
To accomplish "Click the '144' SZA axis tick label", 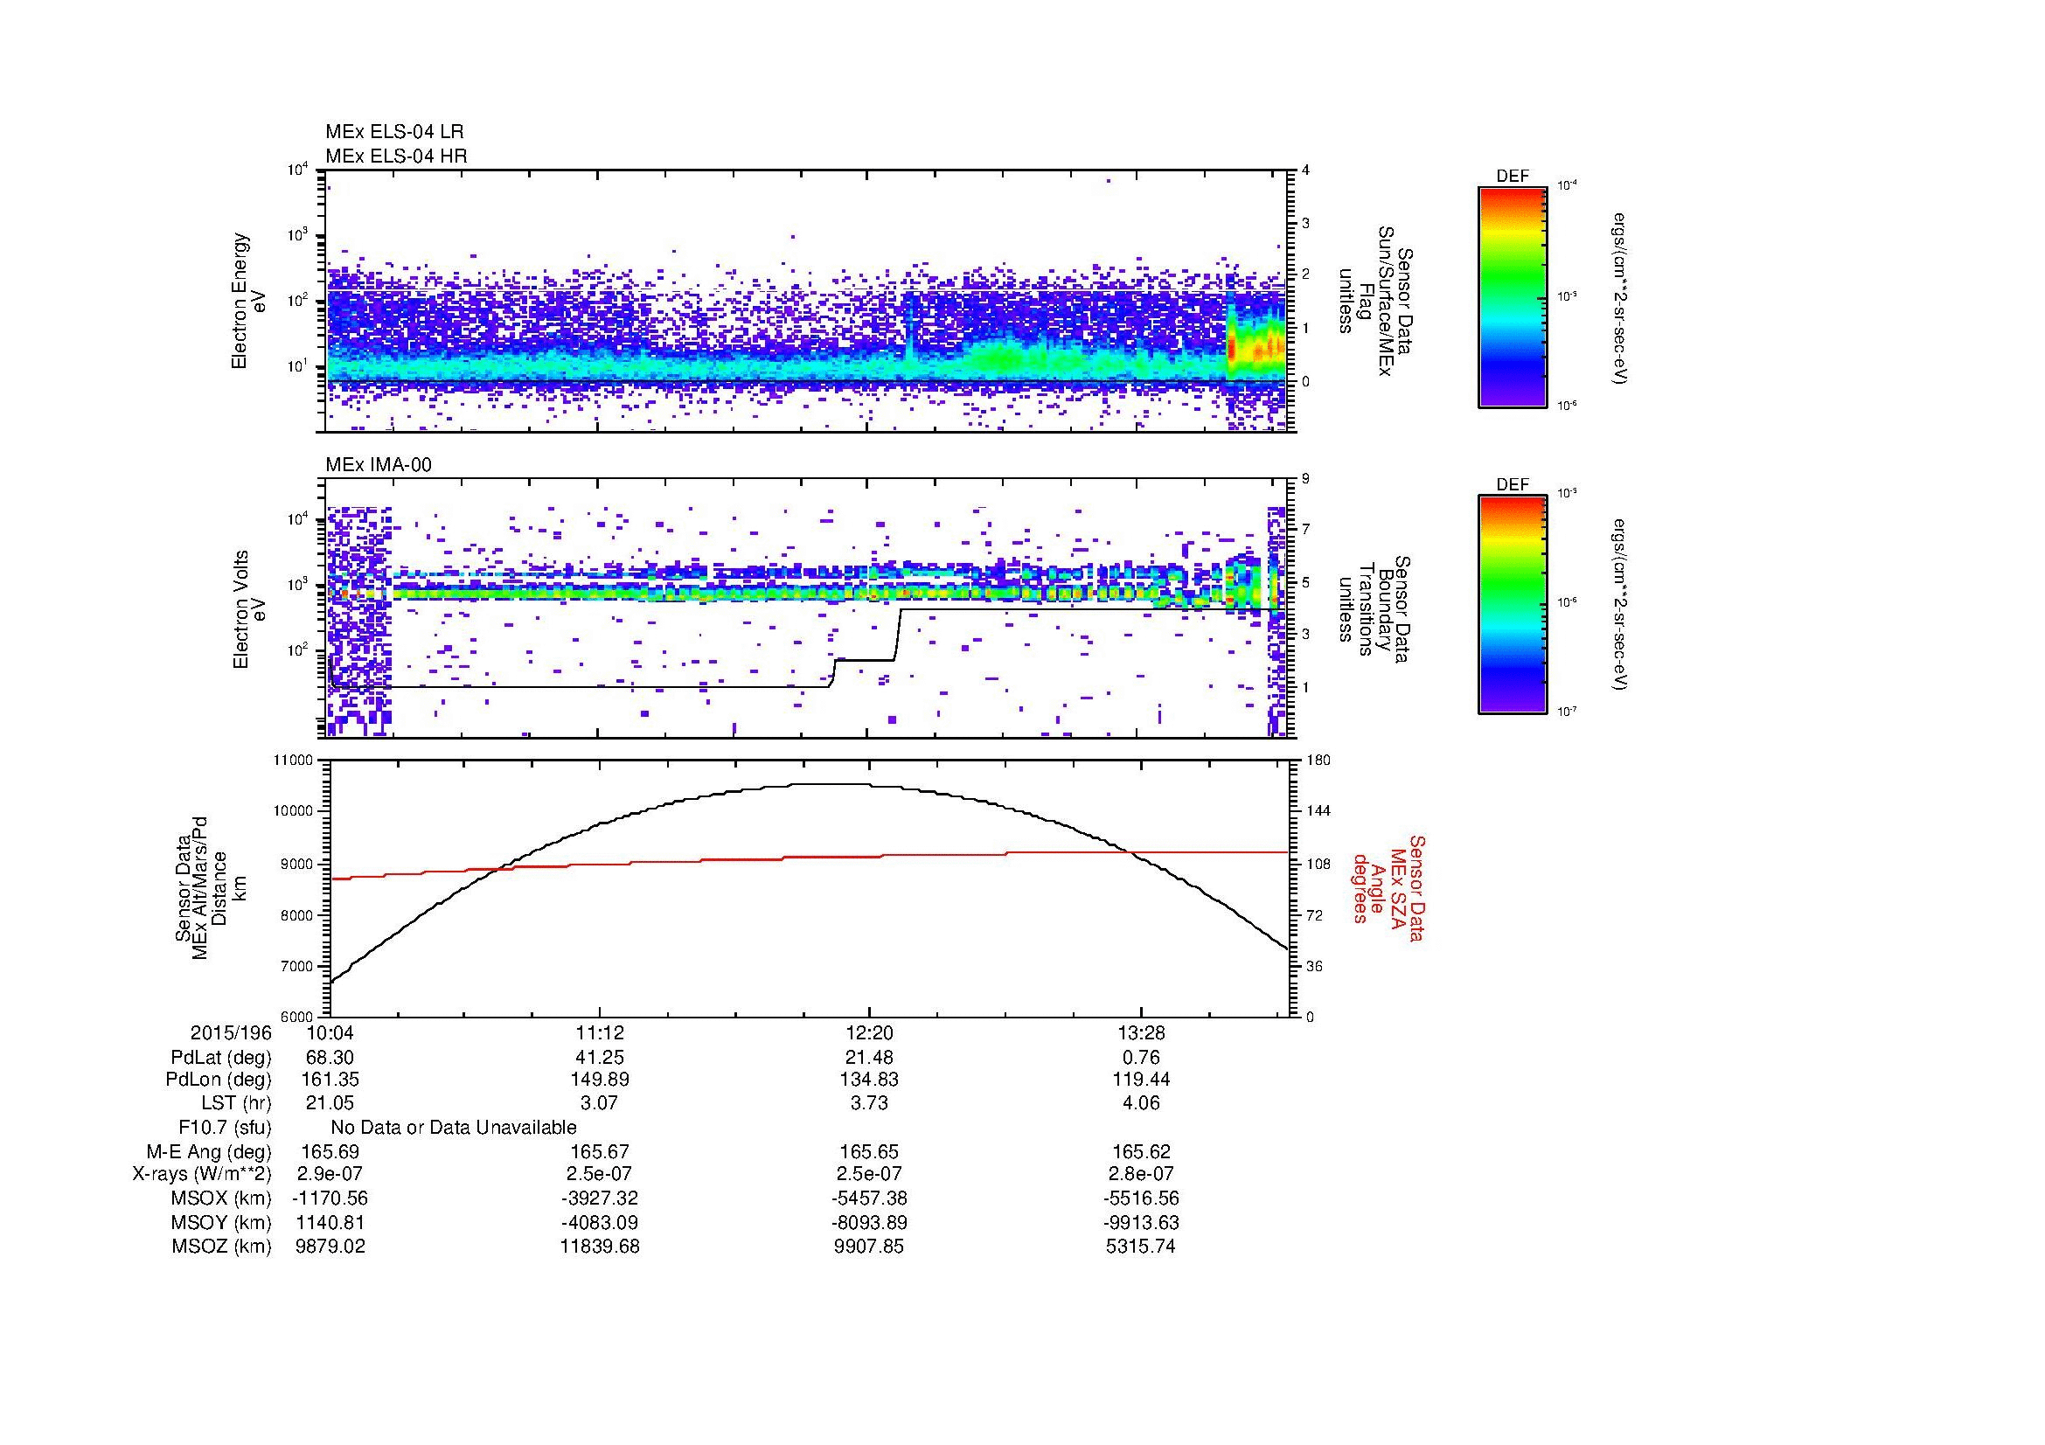I will click(x=1317, y=811).
